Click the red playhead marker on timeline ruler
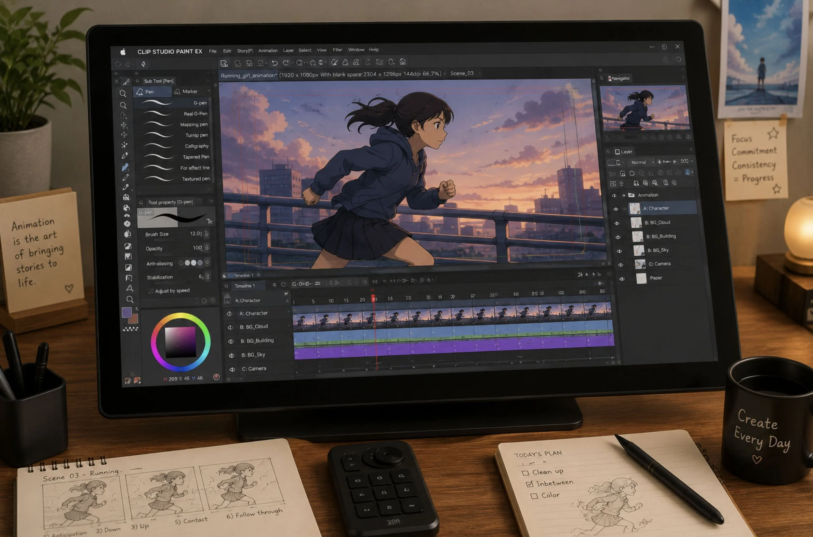The width and height of the screenshot is (813, 537). 373,298
